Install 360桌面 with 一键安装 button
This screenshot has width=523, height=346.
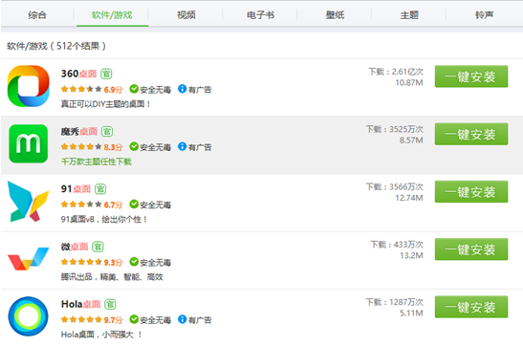point(471,76)
